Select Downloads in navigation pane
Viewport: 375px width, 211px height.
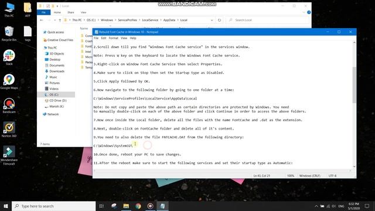coord(54,71)
